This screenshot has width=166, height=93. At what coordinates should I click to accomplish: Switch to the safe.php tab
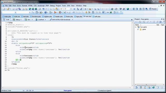pyautogui.click(x=96, y=17)
